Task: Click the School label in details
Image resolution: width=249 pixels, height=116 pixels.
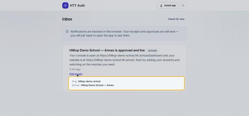Action: point(75,85)
